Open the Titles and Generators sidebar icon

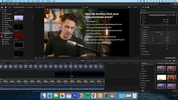10,7
